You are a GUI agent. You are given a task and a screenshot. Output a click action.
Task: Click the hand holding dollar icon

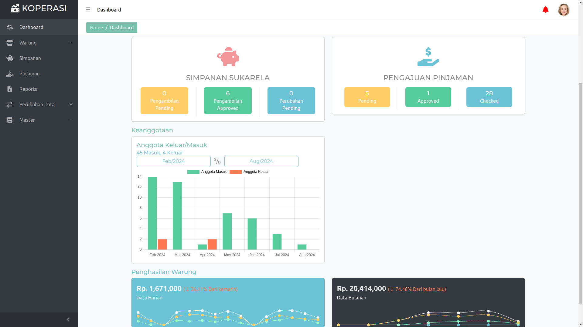click(x=428, y=57)
